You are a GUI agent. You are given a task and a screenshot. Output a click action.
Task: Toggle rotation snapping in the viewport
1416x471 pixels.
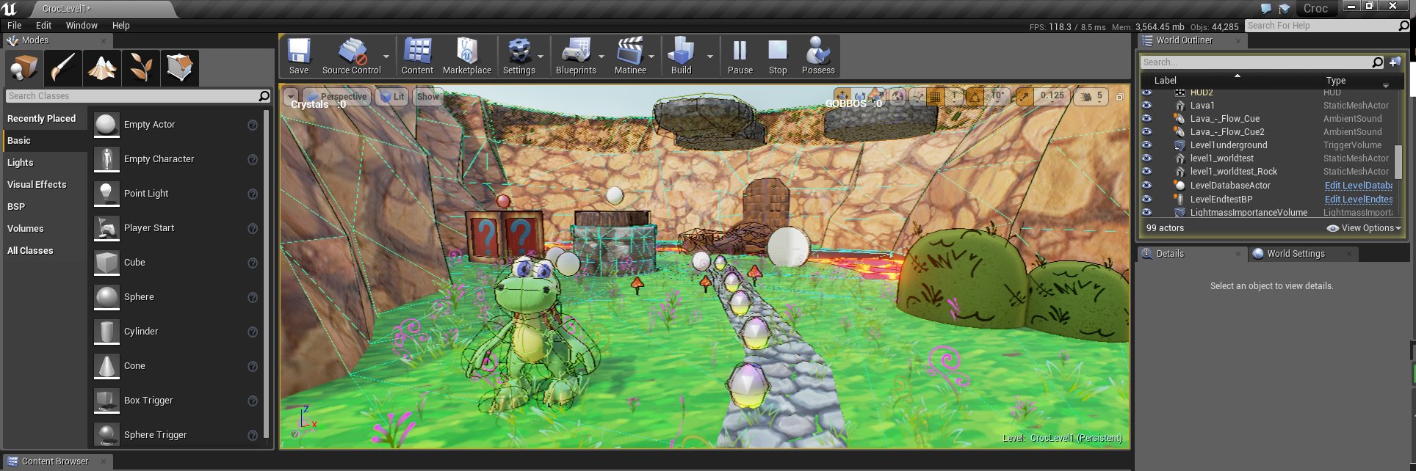[x=975, y=96]
